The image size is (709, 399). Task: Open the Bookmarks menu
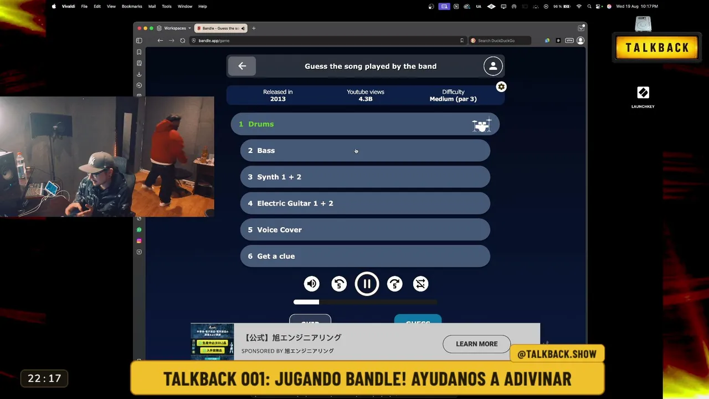click(x=132, y=7)
